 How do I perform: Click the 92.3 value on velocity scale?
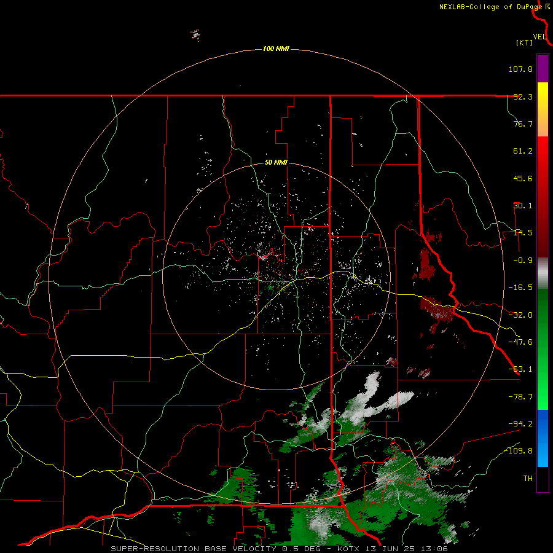point(523,96)
